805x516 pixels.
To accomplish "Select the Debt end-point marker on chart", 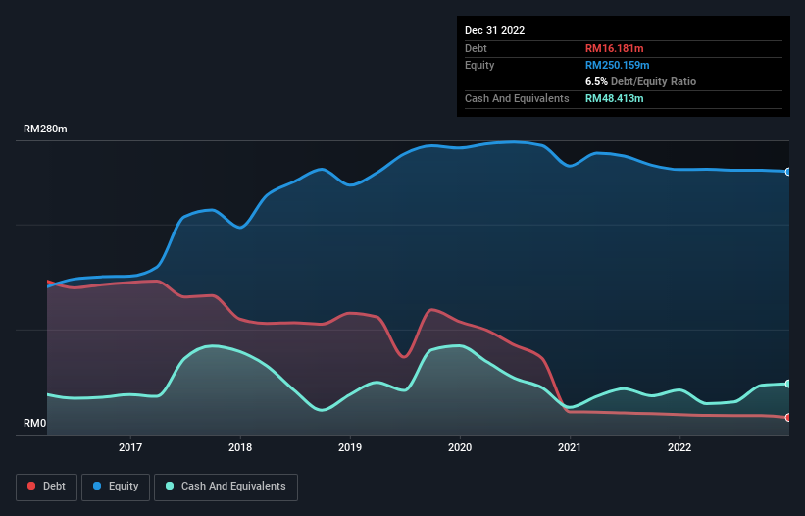I will point(788,418).
